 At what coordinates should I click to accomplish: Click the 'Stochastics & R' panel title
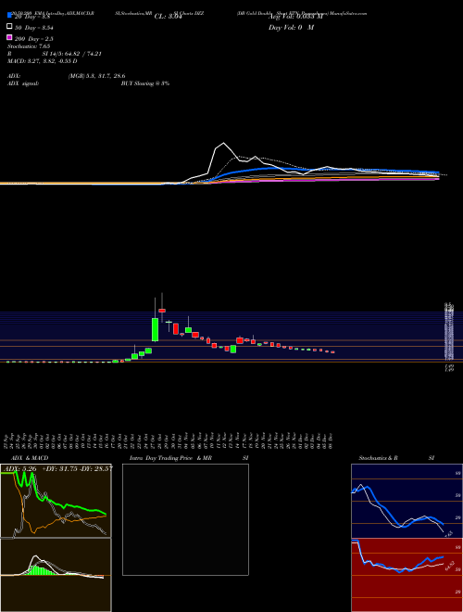click(x=379, y=458)
